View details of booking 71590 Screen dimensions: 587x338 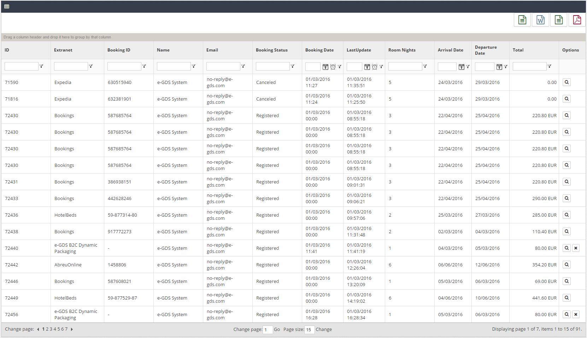567,82
